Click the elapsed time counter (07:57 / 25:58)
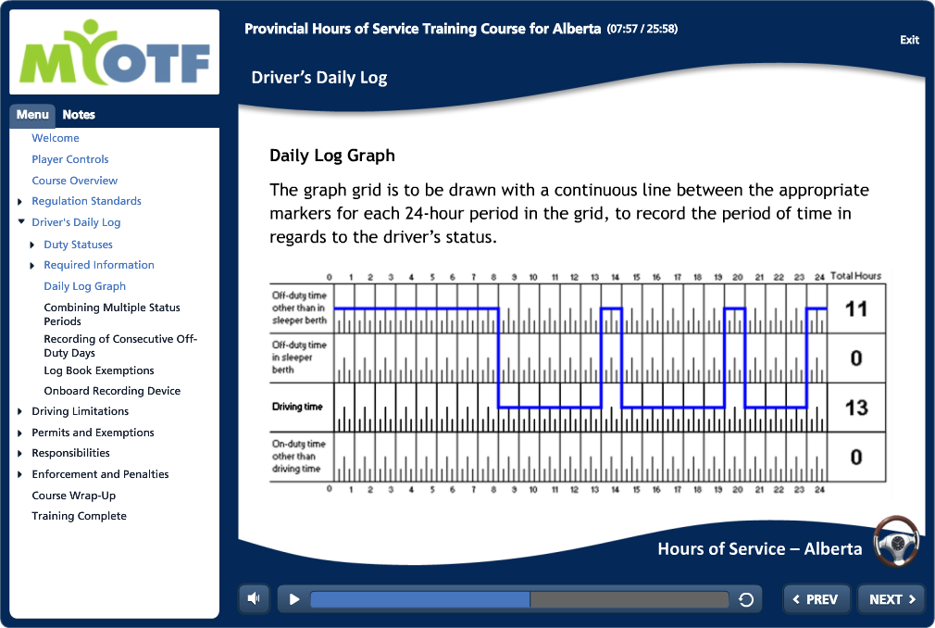The height and width of the screenshot is (628, 935). point(642,29)
